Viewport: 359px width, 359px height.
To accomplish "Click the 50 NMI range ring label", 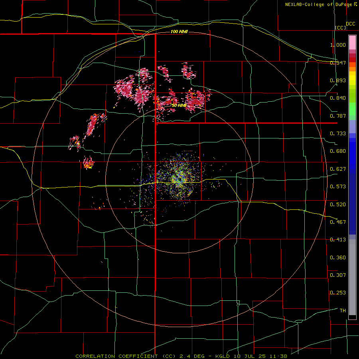I will point(179,105).
